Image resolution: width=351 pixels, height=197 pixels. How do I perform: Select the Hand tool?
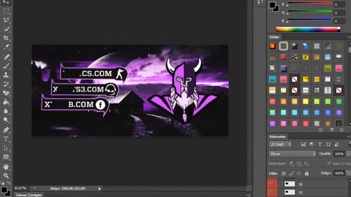pos(6,166)
